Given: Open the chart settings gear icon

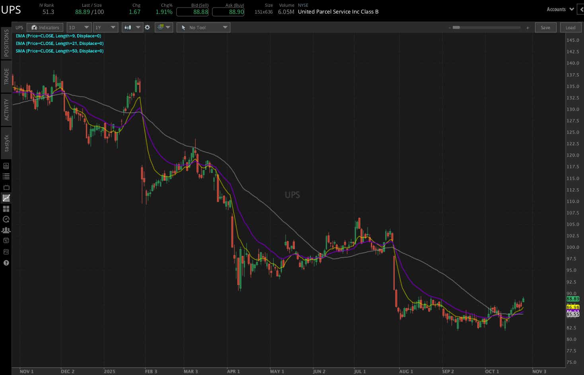Looking at the screenshot, I should 147,27.
